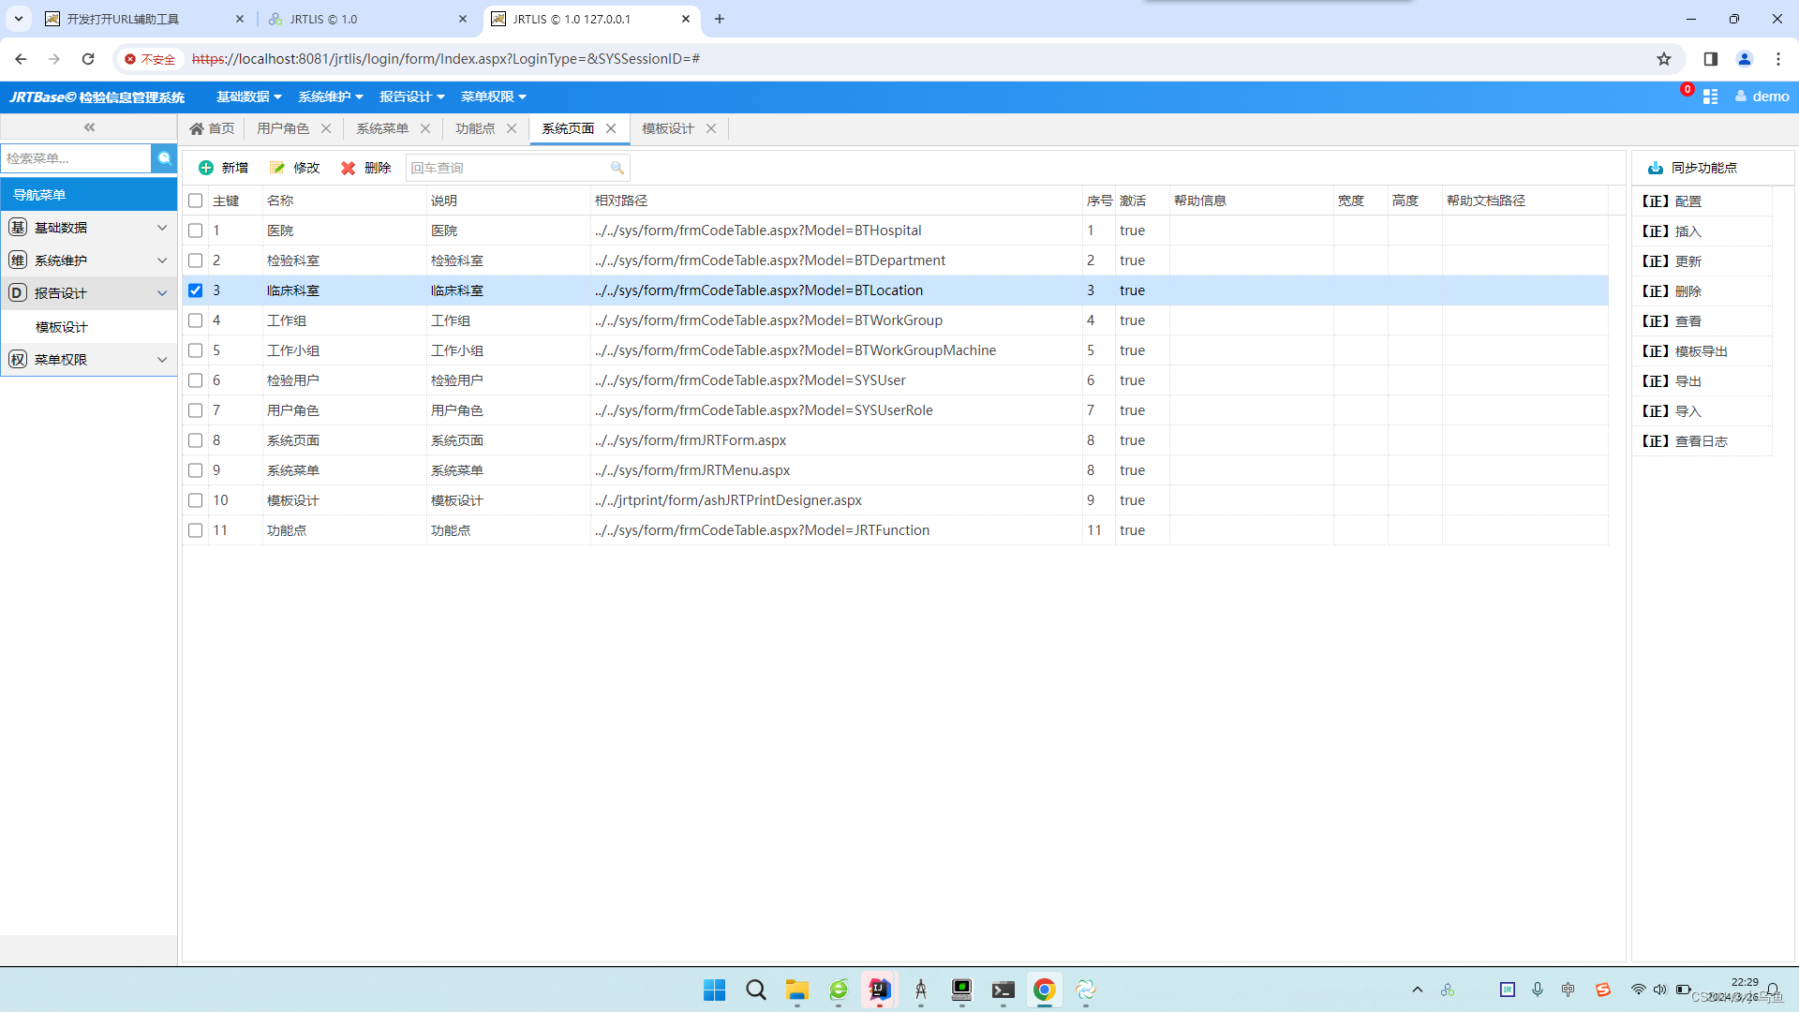Expand sidebar 系统维护 chevron
1799x1012 pixels.
[x=162, y=260]
